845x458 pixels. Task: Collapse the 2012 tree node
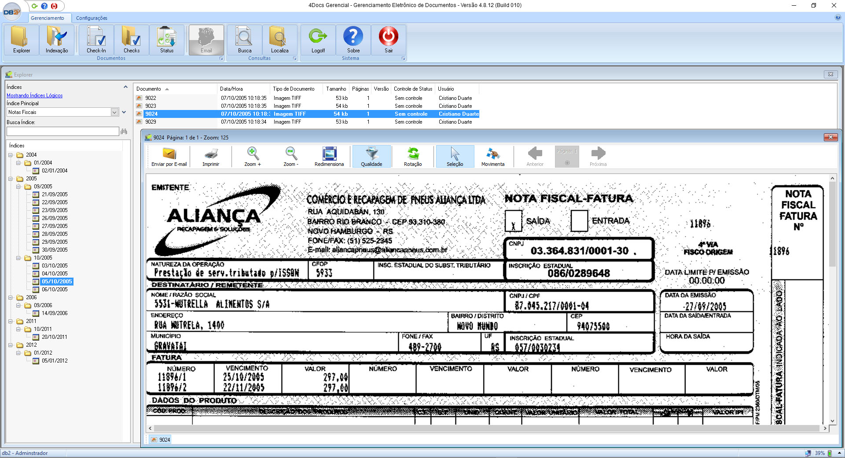point(11,345)
